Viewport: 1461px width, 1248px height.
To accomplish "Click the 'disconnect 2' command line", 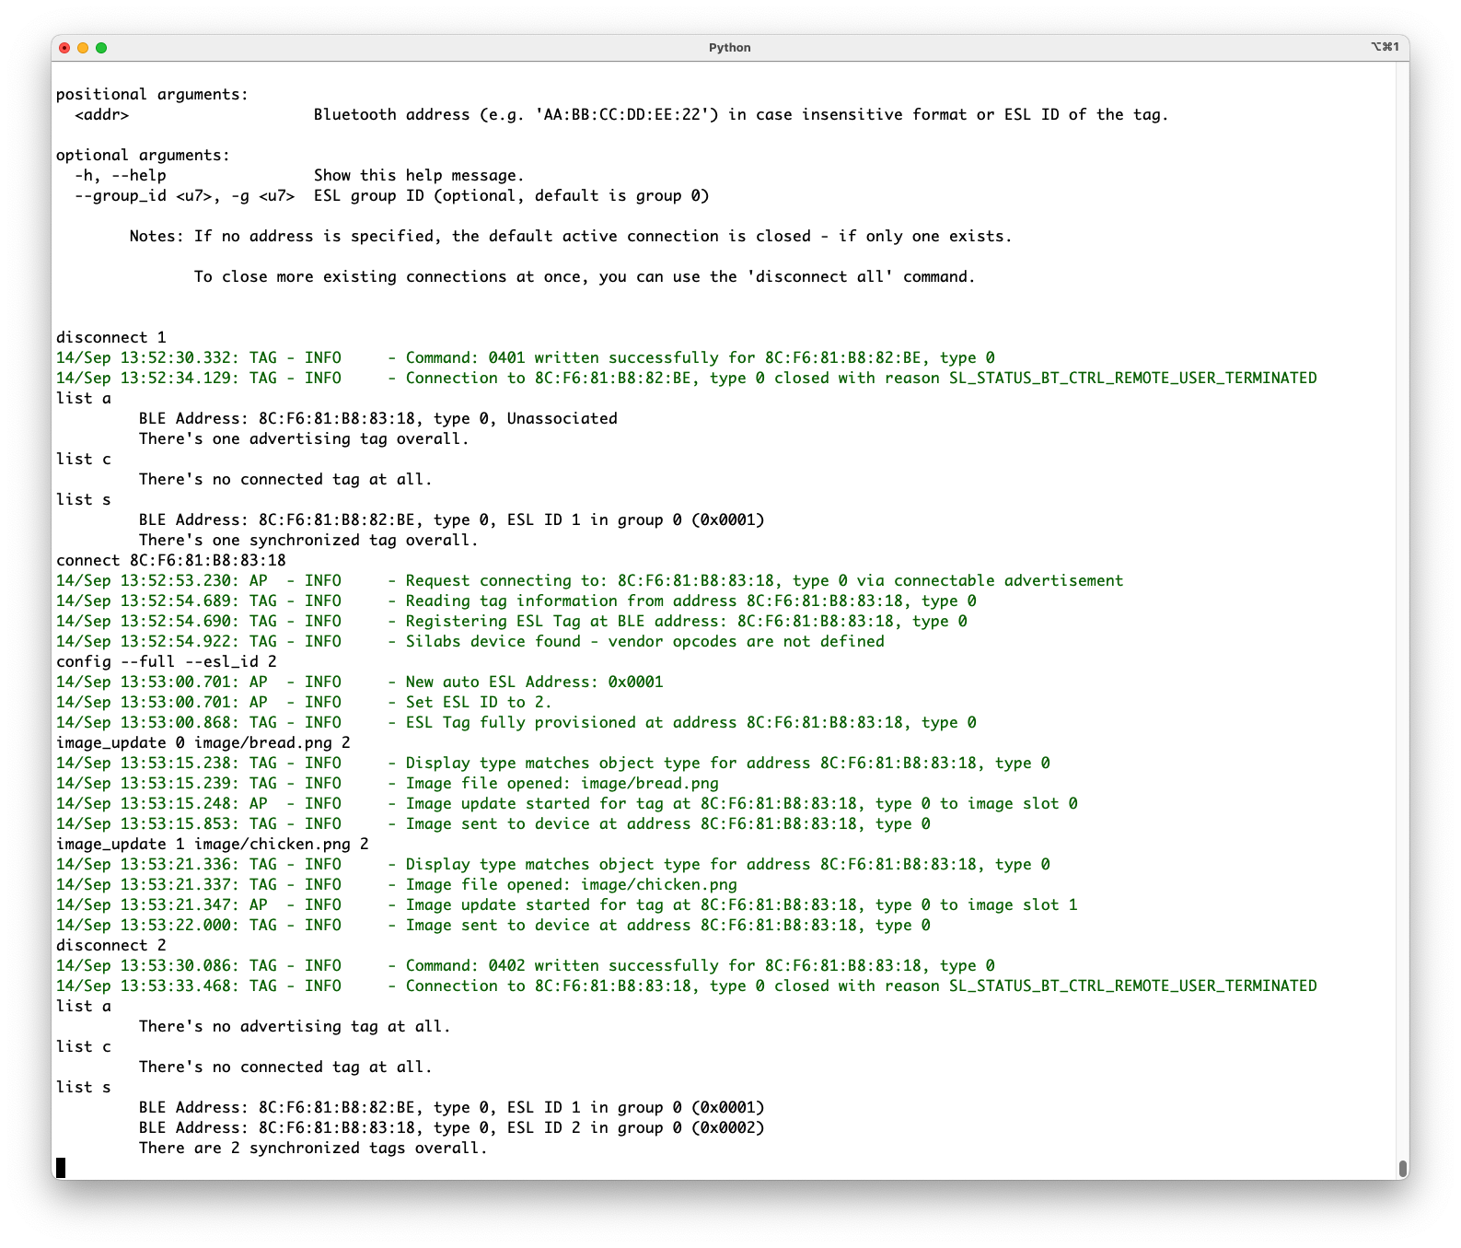I will coord(111,945).
